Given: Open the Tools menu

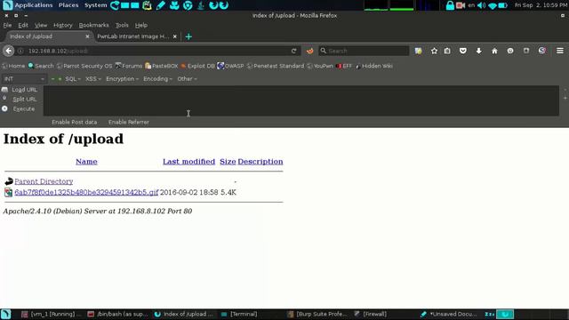Looking at the screenshot, I should click(x=122, y=25).
